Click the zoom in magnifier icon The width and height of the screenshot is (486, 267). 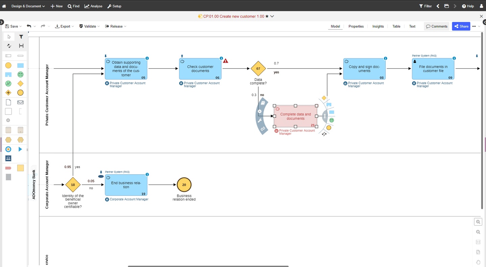click(478, 222)
